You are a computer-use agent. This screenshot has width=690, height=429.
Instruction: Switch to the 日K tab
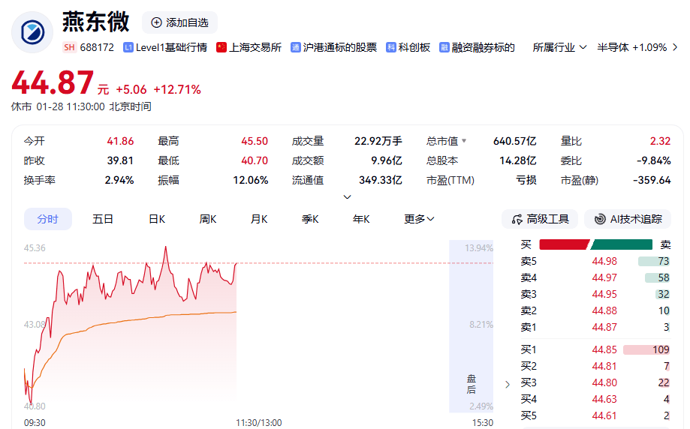(156, 219)
